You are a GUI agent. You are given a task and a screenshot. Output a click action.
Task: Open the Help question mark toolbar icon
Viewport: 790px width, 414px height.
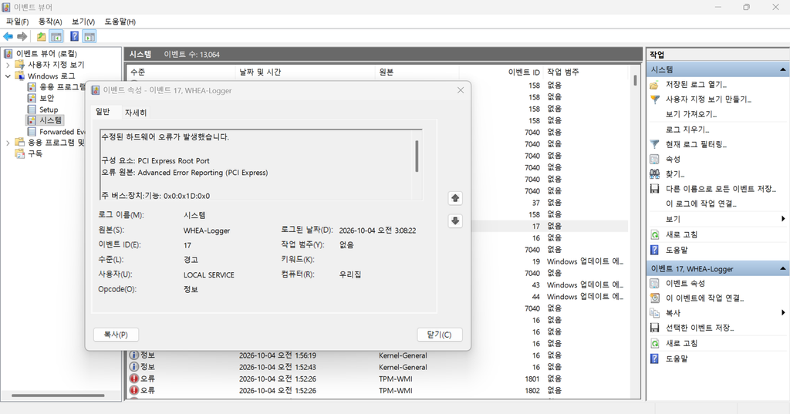75,36
